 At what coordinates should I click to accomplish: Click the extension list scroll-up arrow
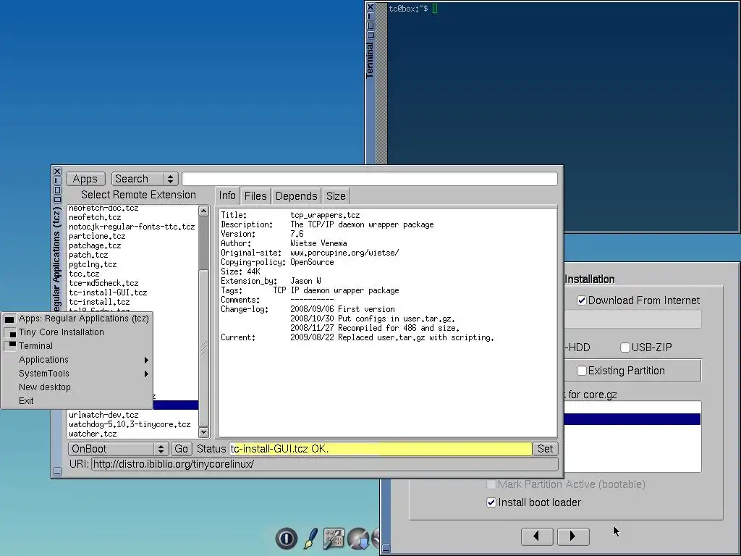coord(203,211)
